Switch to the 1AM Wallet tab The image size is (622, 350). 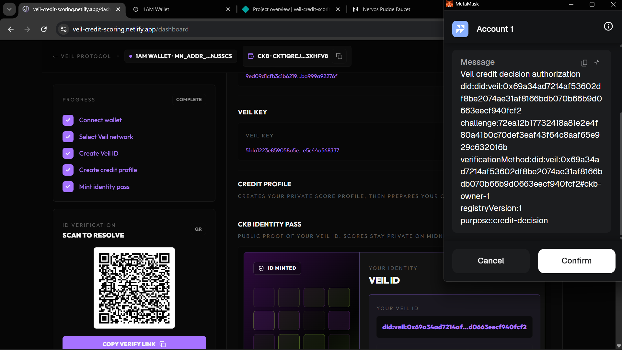(x=181, y=9)
